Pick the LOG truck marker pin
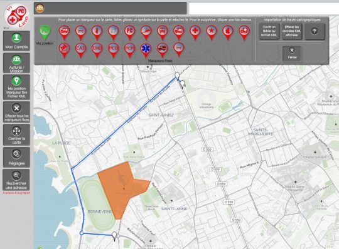Viewport: 339px width, 249px height. [178, 33]
